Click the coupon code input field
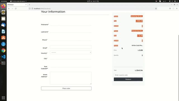This screenshot has width=179, height=101. pyautogui.click(x=128, y=75)
